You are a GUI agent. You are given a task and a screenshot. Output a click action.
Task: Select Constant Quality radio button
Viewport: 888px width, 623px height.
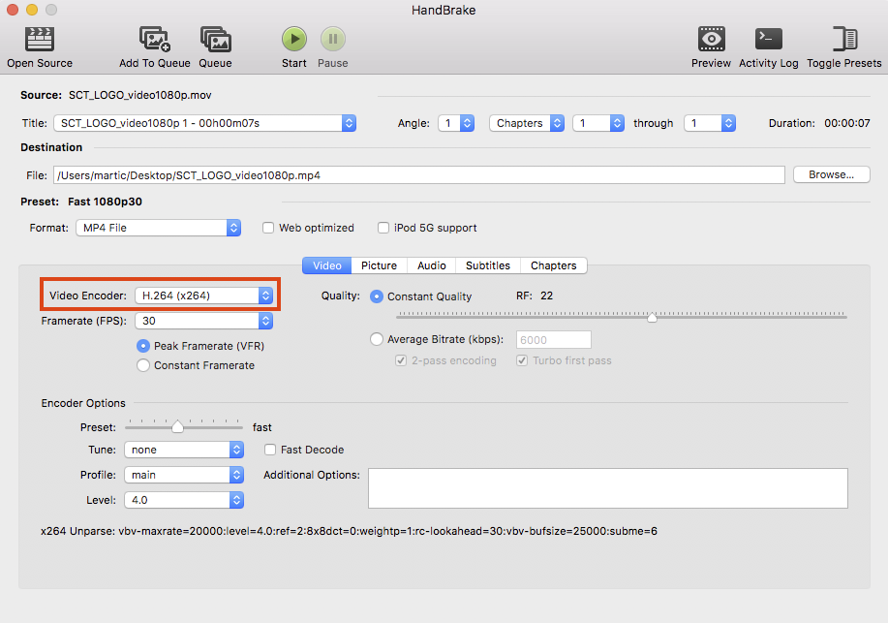[x=376, y=296]
